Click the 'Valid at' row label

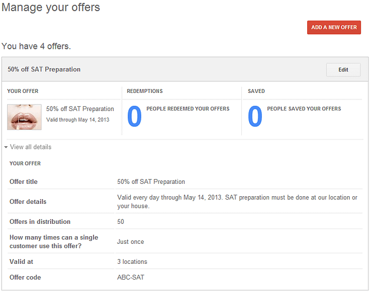[21, 261]
